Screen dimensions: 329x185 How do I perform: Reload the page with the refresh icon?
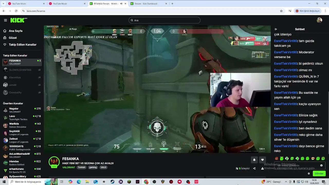pos(16,11)
